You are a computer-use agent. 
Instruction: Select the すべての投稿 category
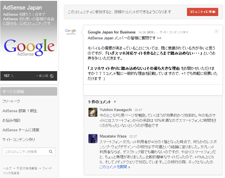pyautogui.click(x=29, y=91)
